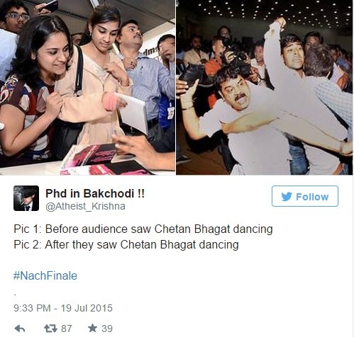Screen dimensions: 354x337
Task: Open the @Atheist_Krishna handle link
Action: 85,207
